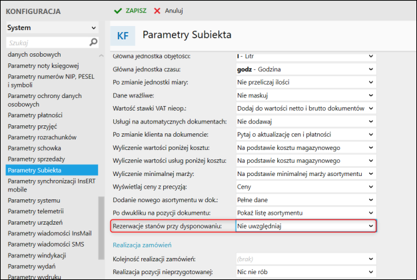Click the sidebar scroll-up arrow
Image resolution: width=417 pixels, height=280 pixels.
click(101, 55)
